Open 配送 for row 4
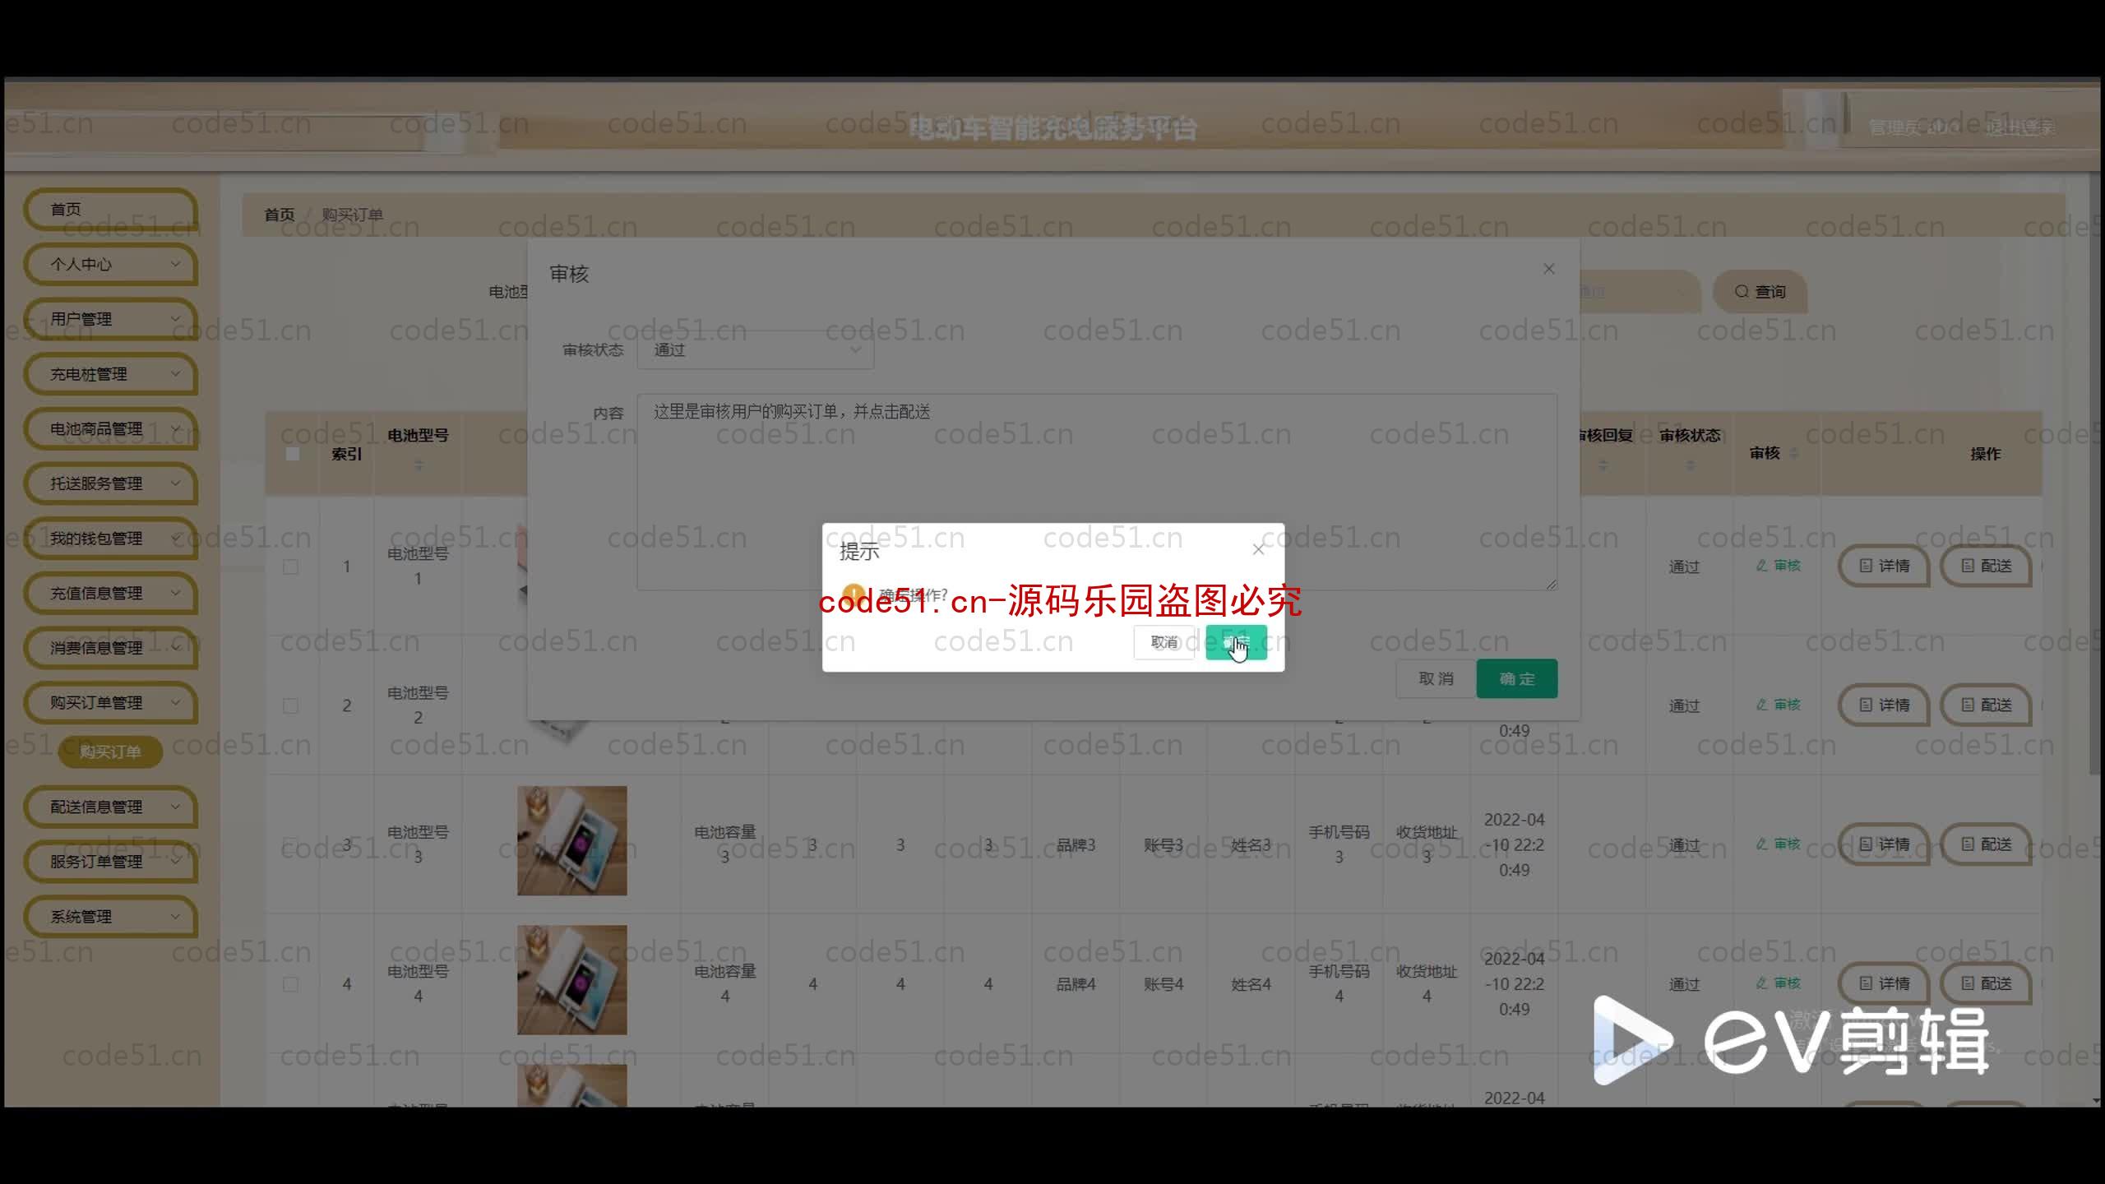2105x1184 pixels. pyautogui.click(x=1986, y=983)
